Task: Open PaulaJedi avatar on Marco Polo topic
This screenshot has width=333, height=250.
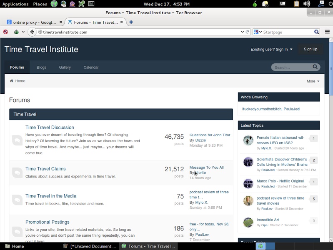Action: tap(248, 183)
